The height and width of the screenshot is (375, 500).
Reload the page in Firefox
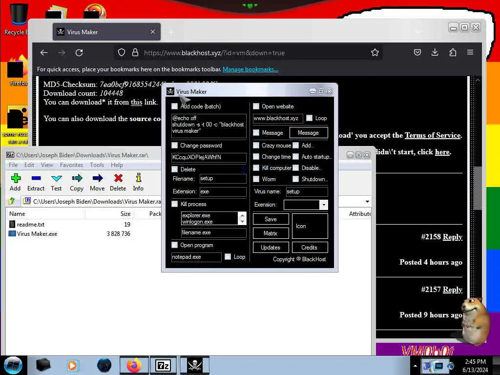tap(79, 53)
